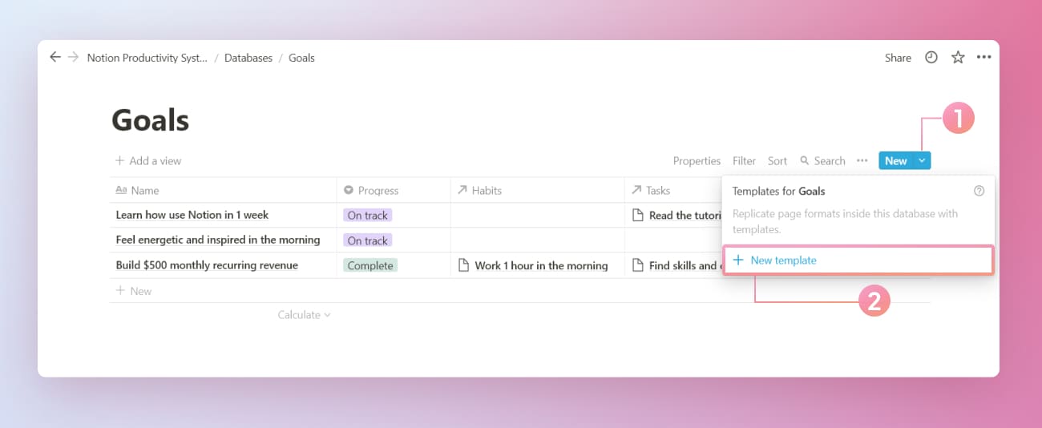
Task: Go to Notion Productivity Syst... breadcrumb
Action: (x=147, y=58)
